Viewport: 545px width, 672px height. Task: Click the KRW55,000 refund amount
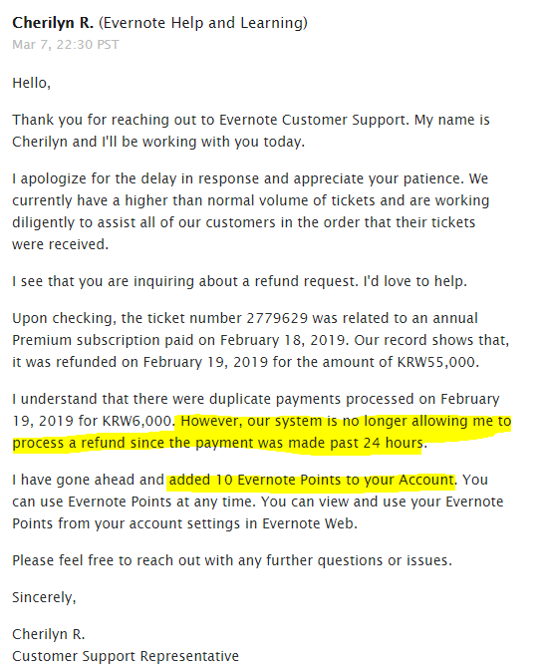[436, 362]
